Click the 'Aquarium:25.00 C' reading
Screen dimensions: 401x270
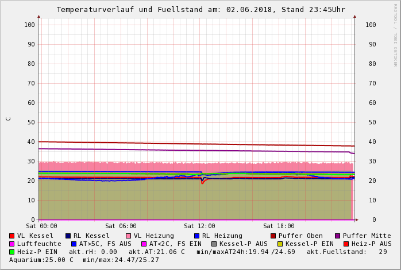pyautogui.click(x=41, y=260)
